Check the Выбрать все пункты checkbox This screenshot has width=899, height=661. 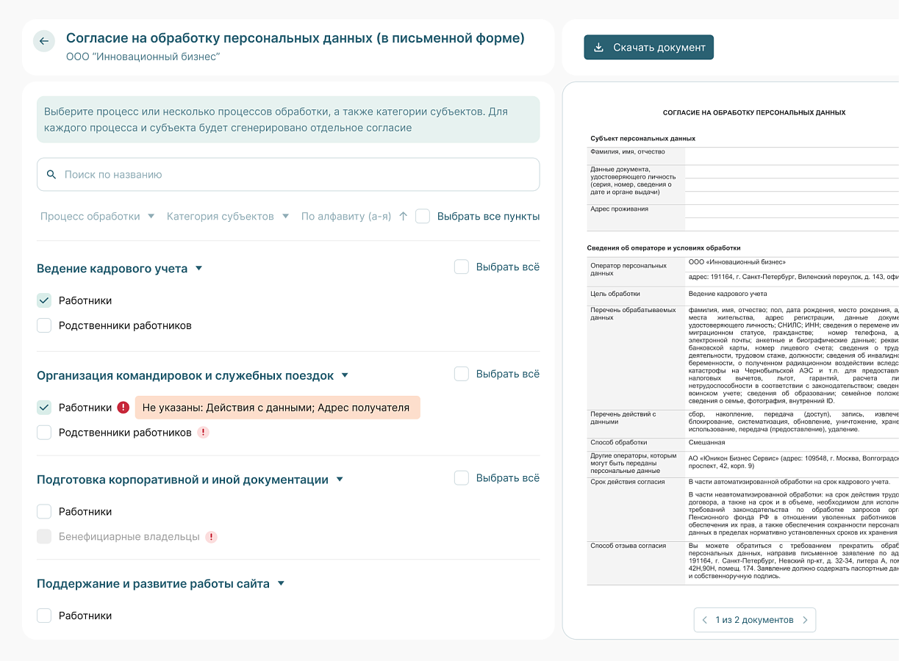click(x=423, y=217)
